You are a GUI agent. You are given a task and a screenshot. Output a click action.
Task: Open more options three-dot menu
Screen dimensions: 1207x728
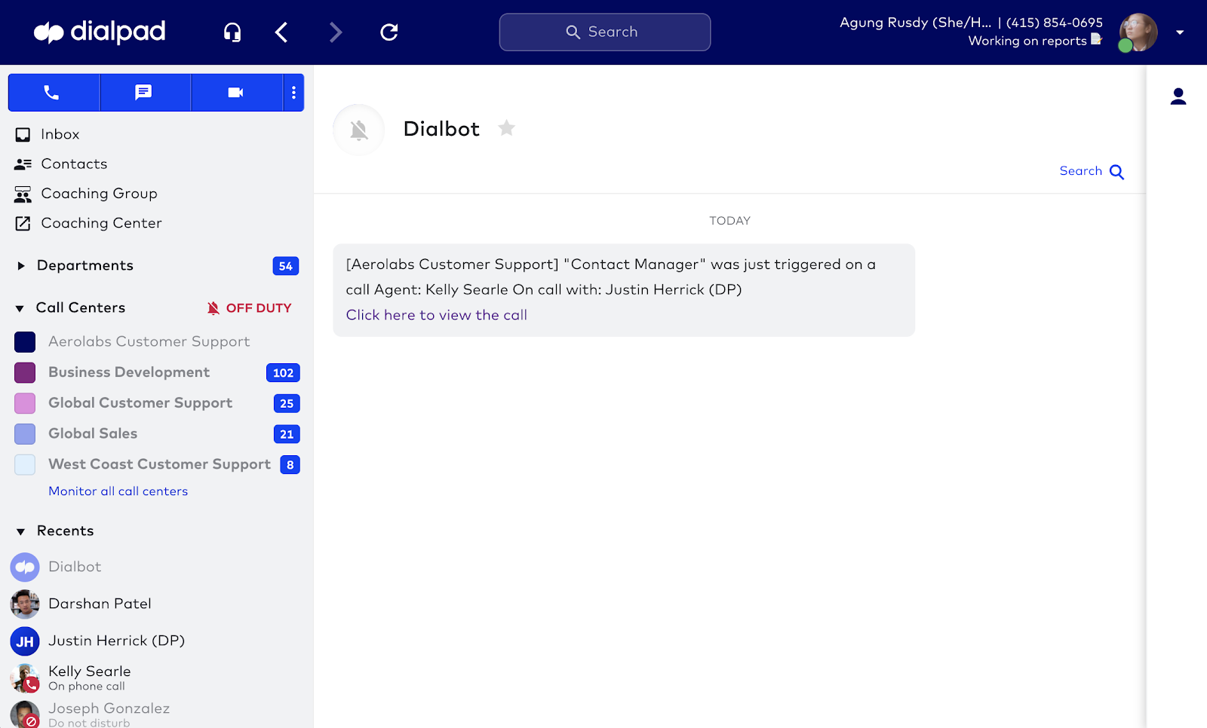(293, 93)
